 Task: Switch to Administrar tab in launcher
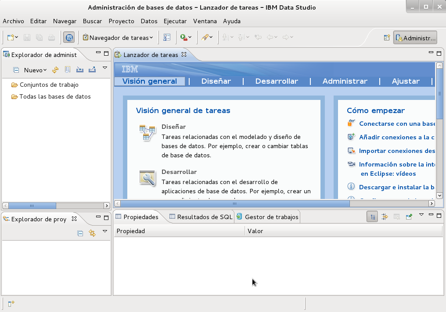(345, 81)
